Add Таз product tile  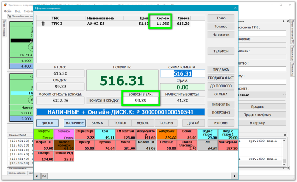point(207,145)
